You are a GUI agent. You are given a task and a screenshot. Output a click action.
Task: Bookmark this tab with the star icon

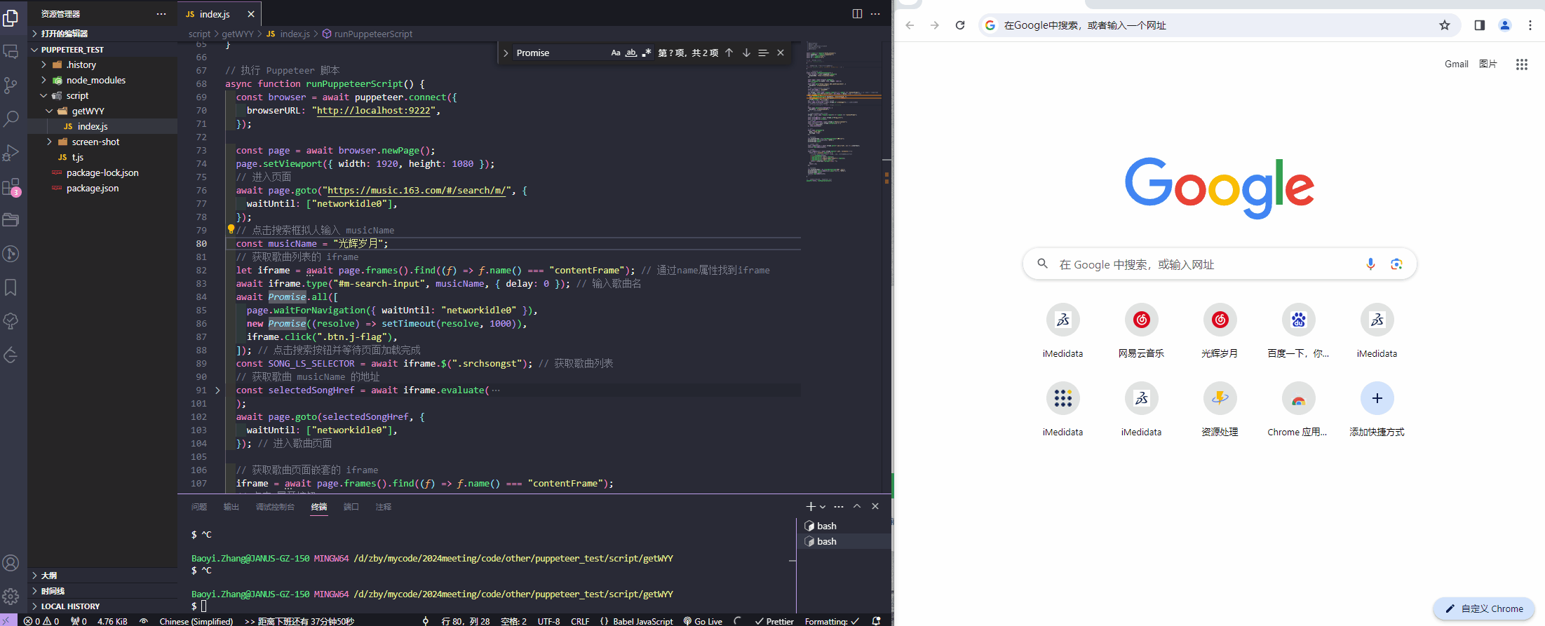point(1445,25)
